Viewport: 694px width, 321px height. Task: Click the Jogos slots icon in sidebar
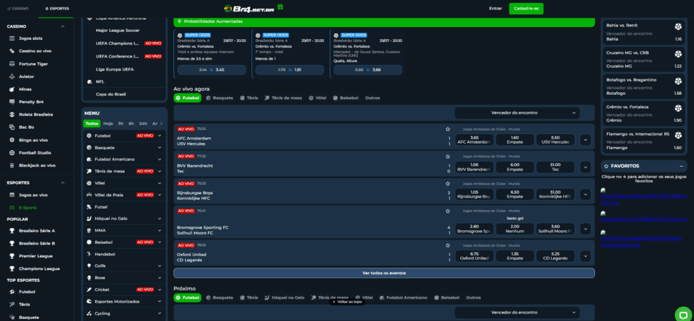[x=12, y=39]
